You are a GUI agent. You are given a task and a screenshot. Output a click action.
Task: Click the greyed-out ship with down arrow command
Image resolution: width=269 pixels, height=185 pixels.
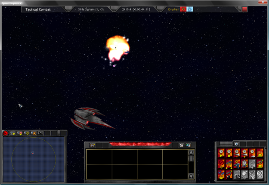tap(252, 164)
